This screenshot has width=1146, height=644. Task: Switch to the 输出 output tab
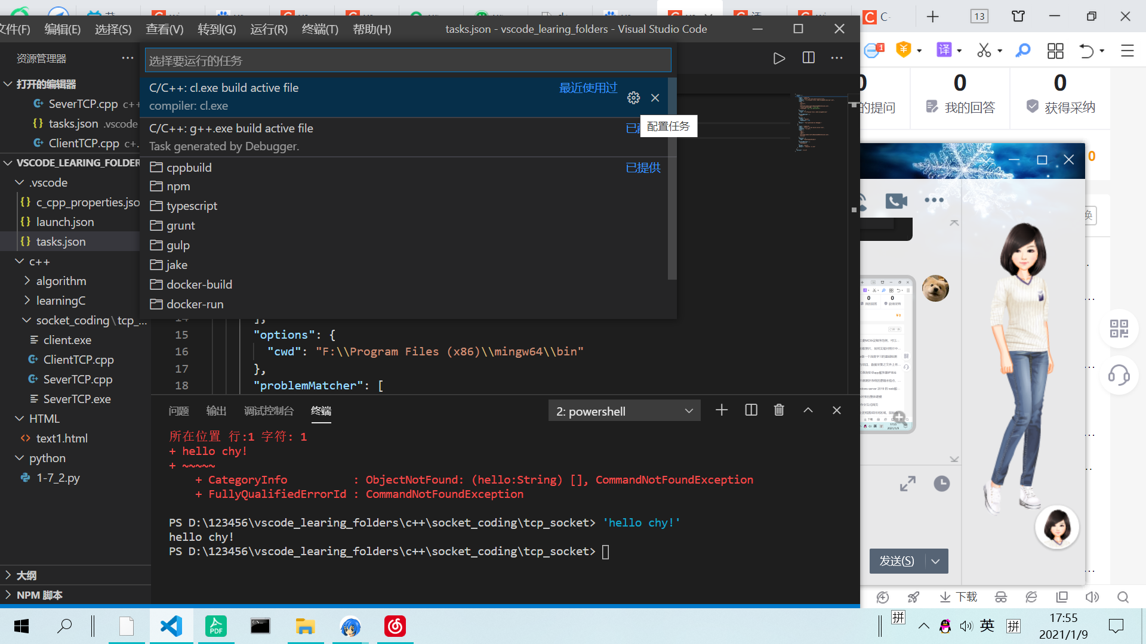coord(216,411)
